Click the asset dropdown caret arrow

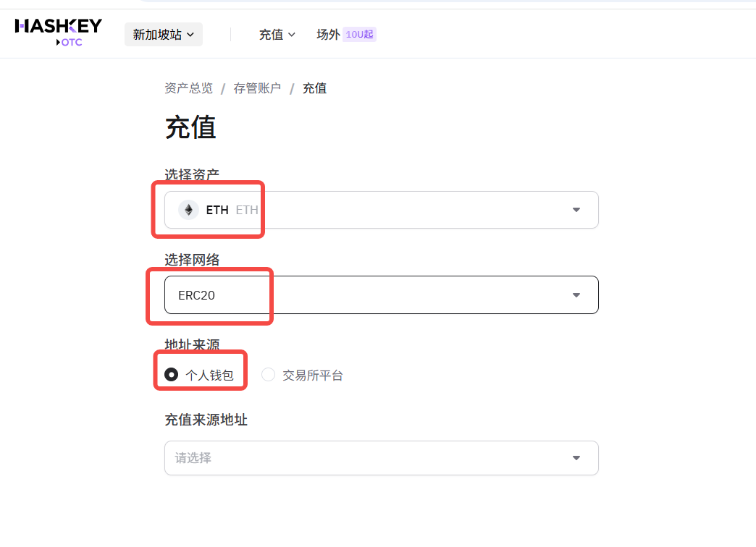click(x=576, y=210)
